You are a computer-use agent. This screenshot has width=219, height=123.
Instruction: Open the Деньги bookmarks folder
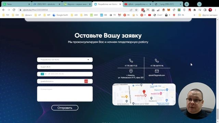coord(27,15)
